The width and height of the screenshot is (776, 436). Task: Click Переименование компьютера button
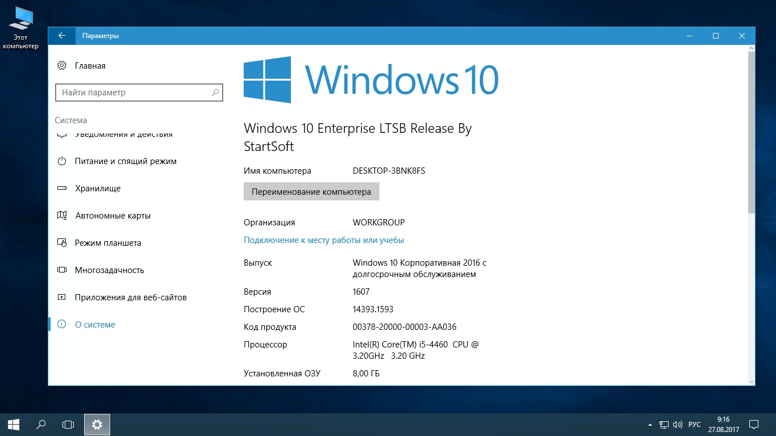311,191
